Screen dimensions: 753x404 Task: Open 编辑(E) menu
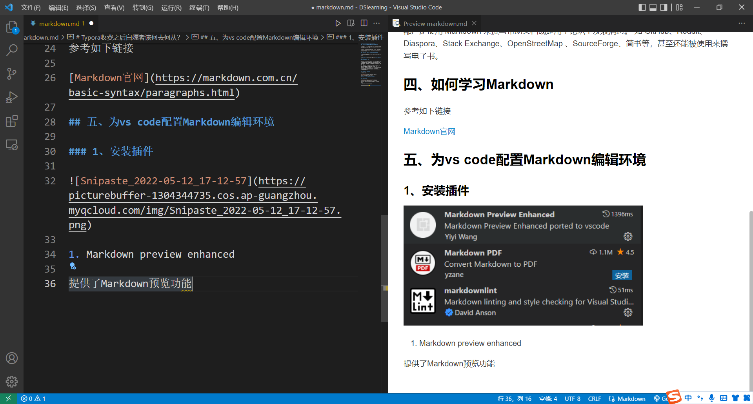click(58, 7)
